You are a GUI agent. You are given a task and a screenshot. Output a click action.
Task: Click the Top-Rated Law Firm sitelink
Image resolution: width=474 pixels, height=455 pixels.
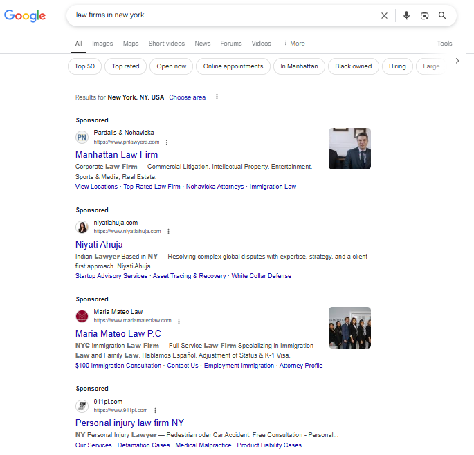[152, 187]
